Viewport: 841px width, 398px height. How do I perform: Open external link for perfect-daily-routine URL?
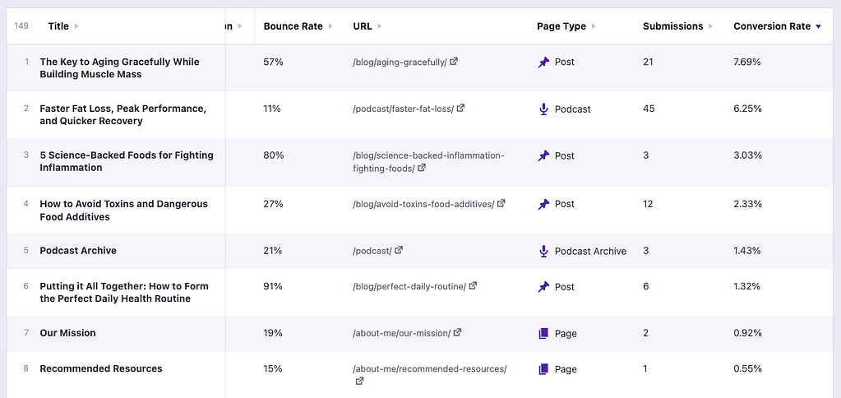[473, 287]
